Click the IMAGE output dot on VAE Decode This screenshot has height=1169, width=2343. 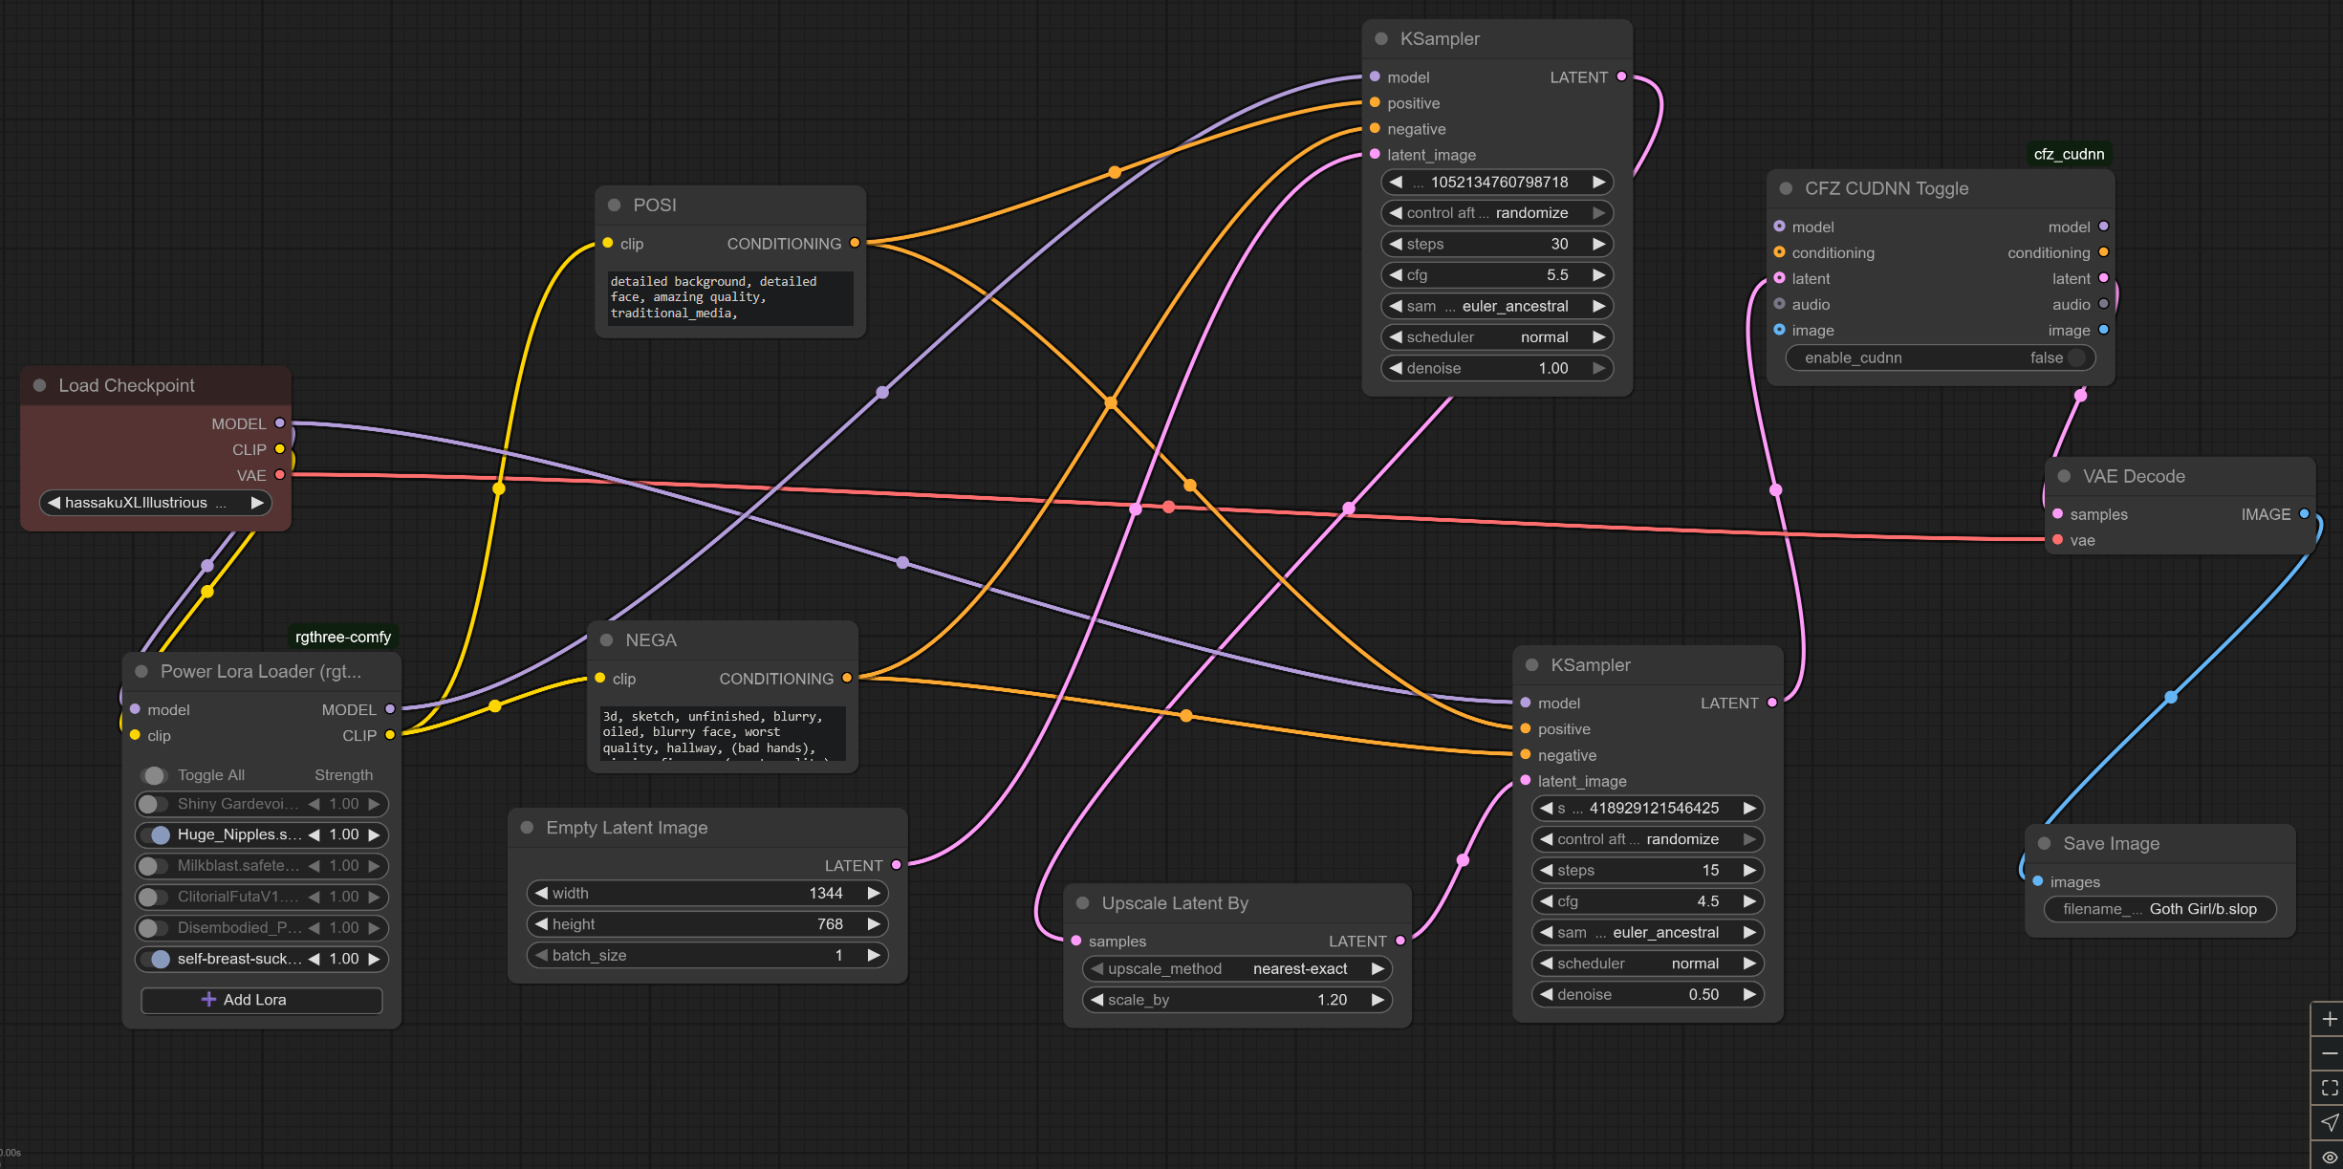pos(2304,513)
